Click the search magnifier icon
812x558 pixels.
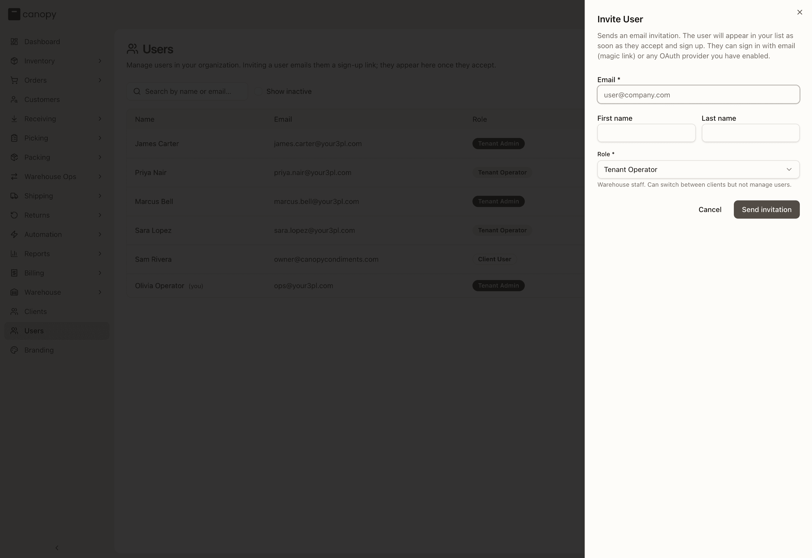click(137, 91)
